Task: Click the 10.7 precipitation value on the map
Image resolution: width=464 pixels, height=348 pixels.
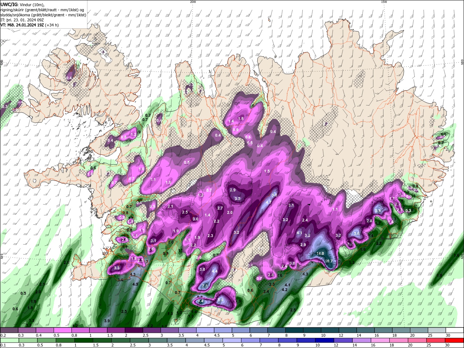Action: (x=329, y=261)
